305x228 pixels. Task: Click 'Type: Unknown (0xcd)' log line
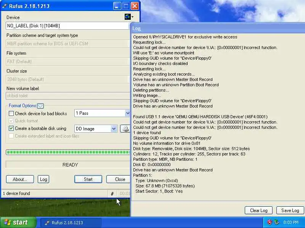click(157, 180)
